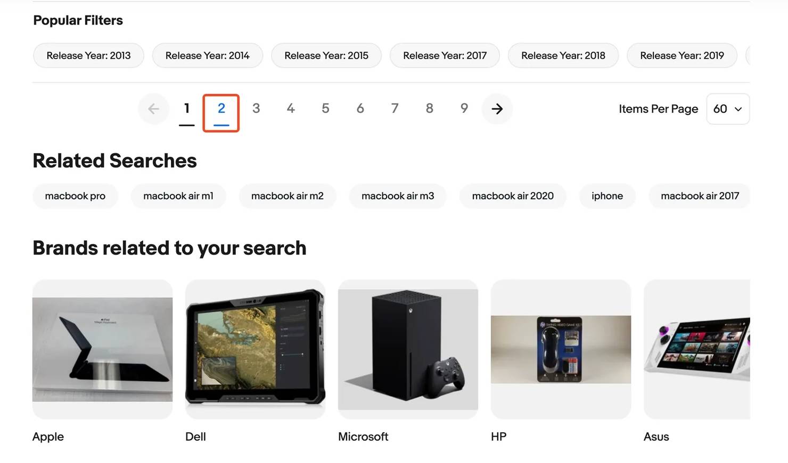Screen dimensions: 788x463
Task: Open the HP brand card
Action: point(561,349)
